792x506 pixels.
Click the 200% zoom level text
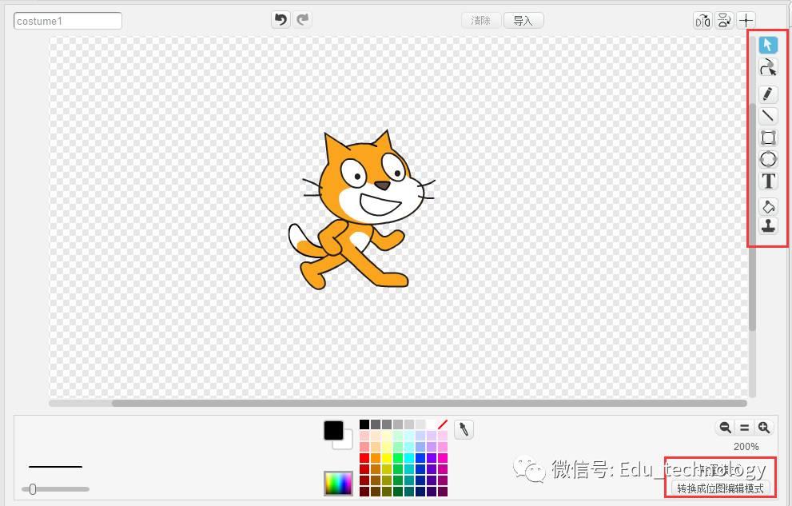pyautogui.click(x=746, y=446)
